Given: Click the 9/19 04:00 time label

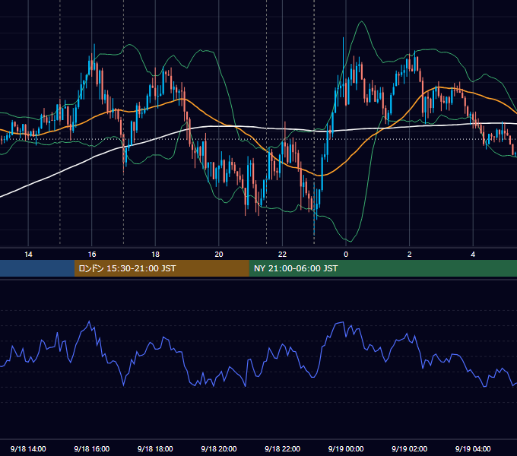Looking at the screenshot, I should [473, 448].
